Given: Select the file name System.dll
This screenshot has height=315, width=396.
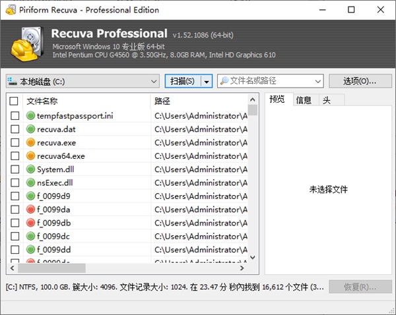Looking at the screenshot, I should [x=55, y=169].
